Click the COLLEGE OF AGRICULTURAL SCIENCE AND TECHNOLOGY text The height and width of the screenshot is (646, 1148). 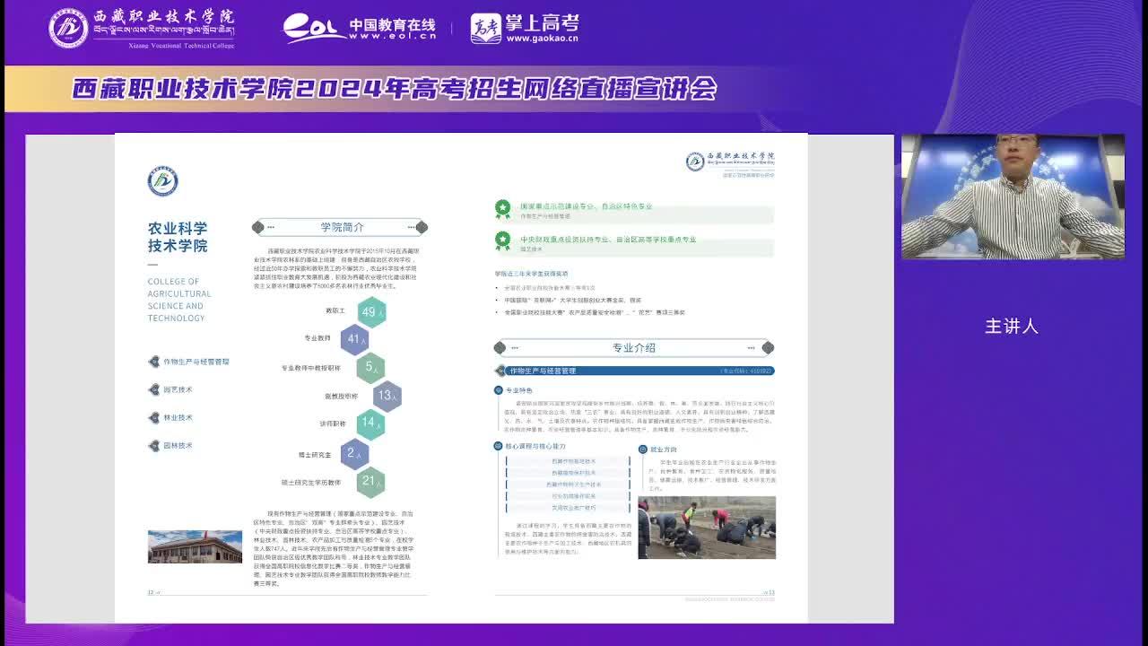(179, 300)
